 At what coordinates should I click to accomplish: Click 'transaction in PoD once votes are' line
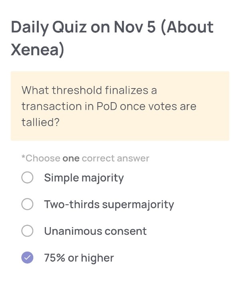coord(109,106)
